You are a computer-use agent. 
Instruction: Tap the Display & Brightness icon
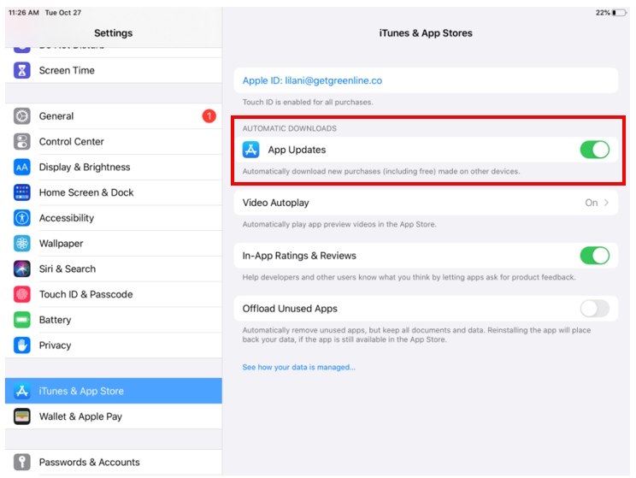pyautogui.click(x=22, y=168)
